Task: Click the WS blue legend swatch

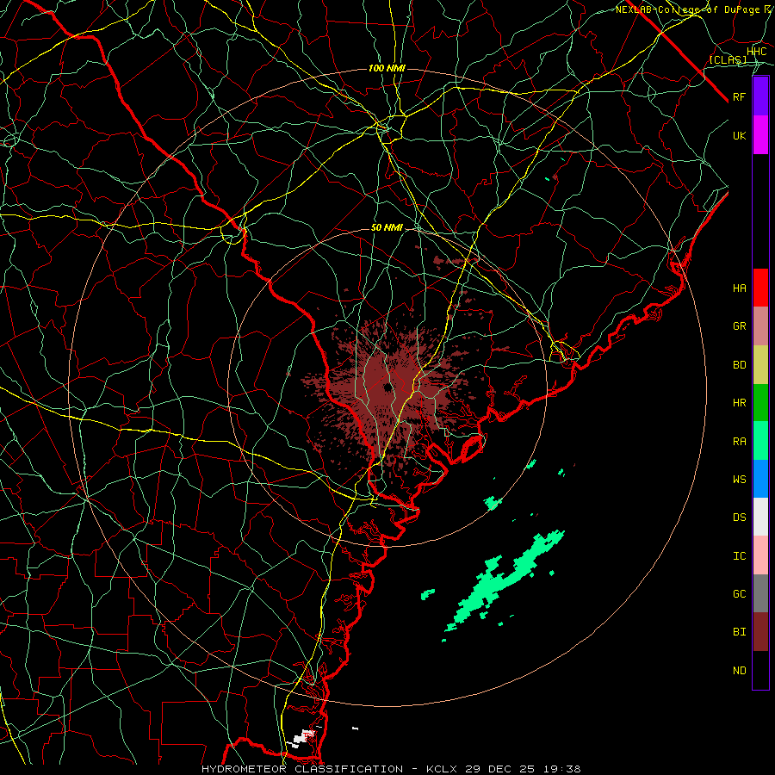Action: point(760,479)
